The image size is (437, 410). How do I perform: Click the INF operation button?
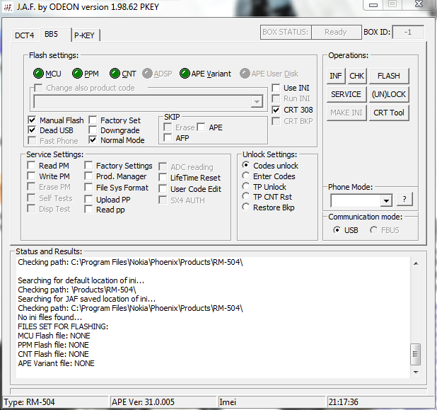pyautogui.click(x=336, y=76)
